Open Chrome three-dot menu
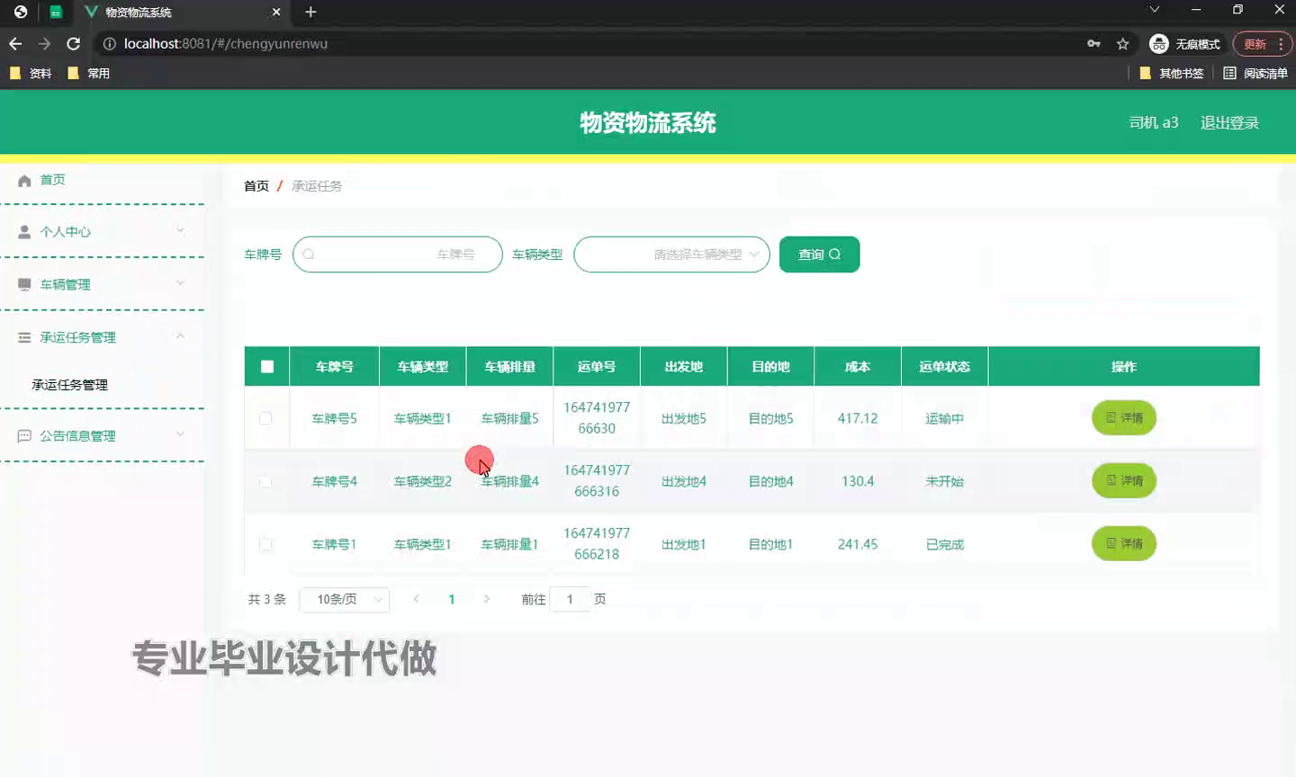1296x777 pixels. coord(1280,43)
